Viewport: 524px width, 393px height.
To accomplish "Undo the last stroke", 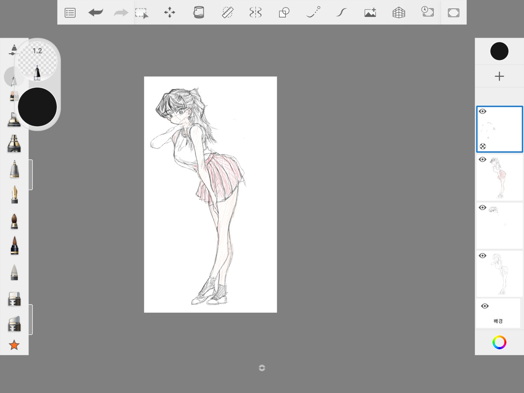I will pos(96,13).
